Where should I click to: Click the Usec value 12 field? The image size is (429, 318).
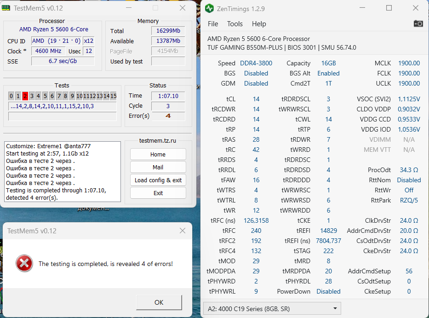click(x=89, y=51)
